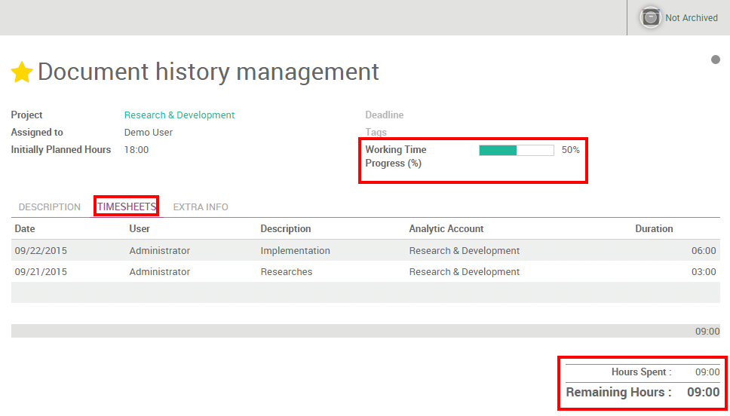This screenshot has width=730, height=416.
Task: Click the Working Time Progress bar
Action: click(x=517, y=150)
